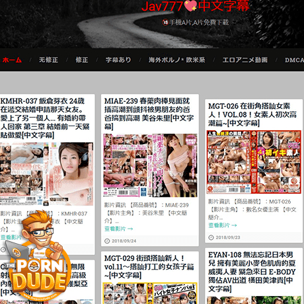304x304 pixels.
Task: Click the MIAE-239 影片資訊 description text
Action: (x=147, y=213)
